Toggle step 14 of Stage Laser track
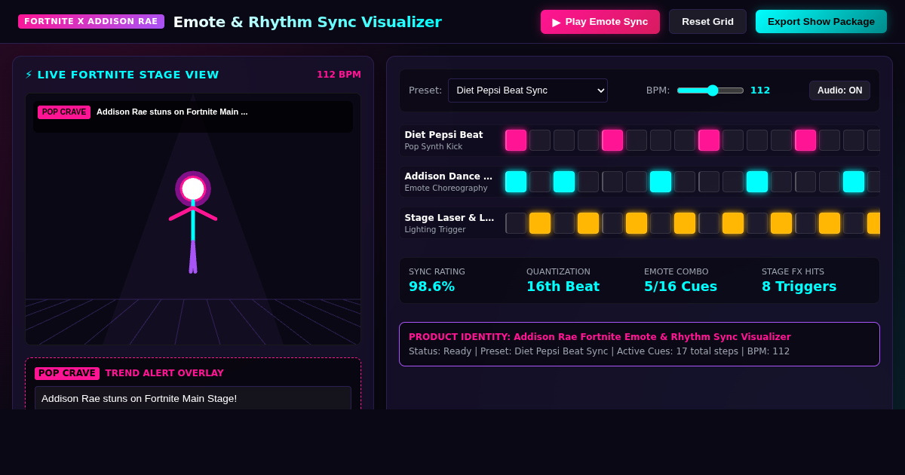The image size is (905, 475). 830,223
